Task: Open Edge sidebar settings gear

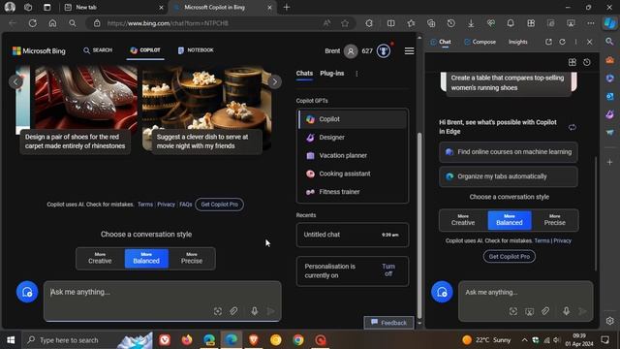Action: [x=609, y=321]
